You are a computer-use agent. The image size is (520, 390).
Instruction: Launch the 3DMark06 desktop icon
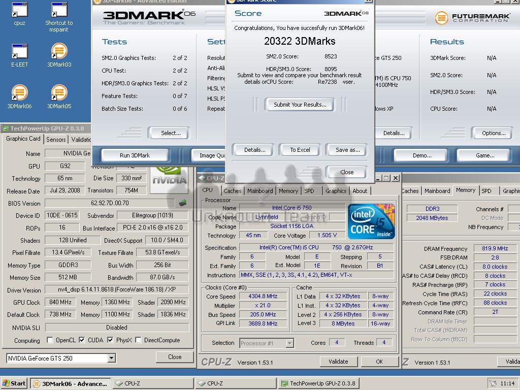[20, 97]
